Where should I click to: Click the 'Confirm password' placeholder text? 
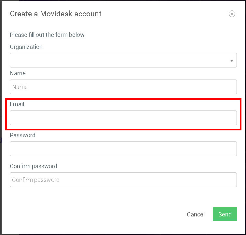coord(36,180)
